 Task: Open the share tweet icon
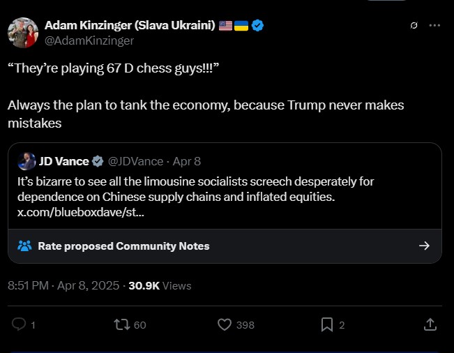430,324
